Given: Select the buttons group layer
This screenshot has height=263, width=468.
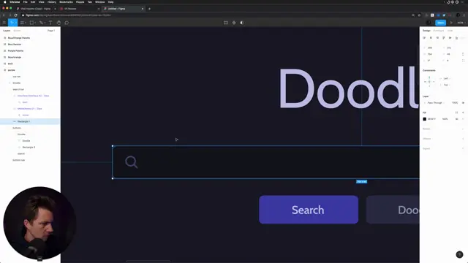Looking at the screenshot, I should [x=17, y=128].
